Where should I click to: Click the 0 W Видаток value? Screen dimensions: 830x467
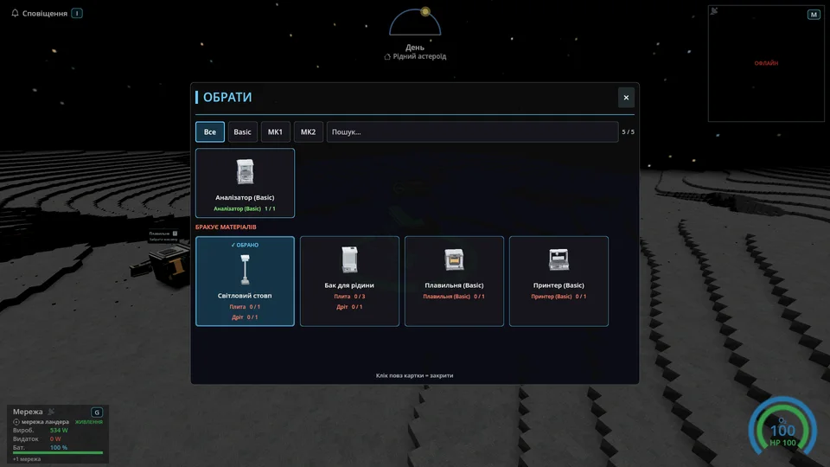pyautogui.click(x=55, y=439)
